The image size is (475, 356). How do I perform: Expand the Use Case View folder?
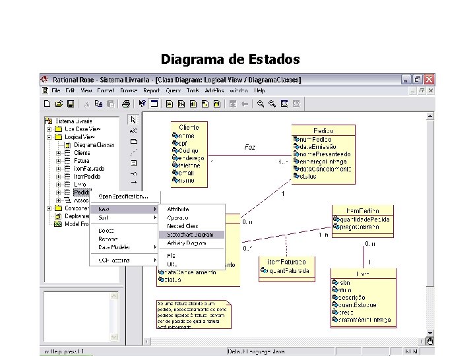pyautogui.click(x=49, y=129)
